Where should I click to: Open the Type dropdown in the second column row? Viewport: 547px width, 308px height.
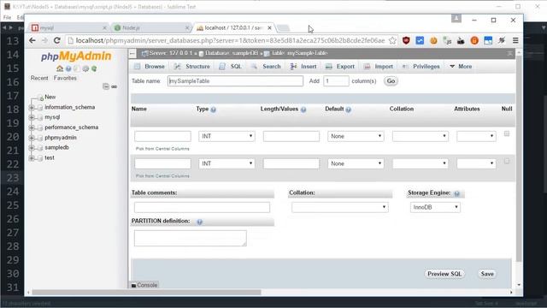pyautogui.click(x=226, y=163)
